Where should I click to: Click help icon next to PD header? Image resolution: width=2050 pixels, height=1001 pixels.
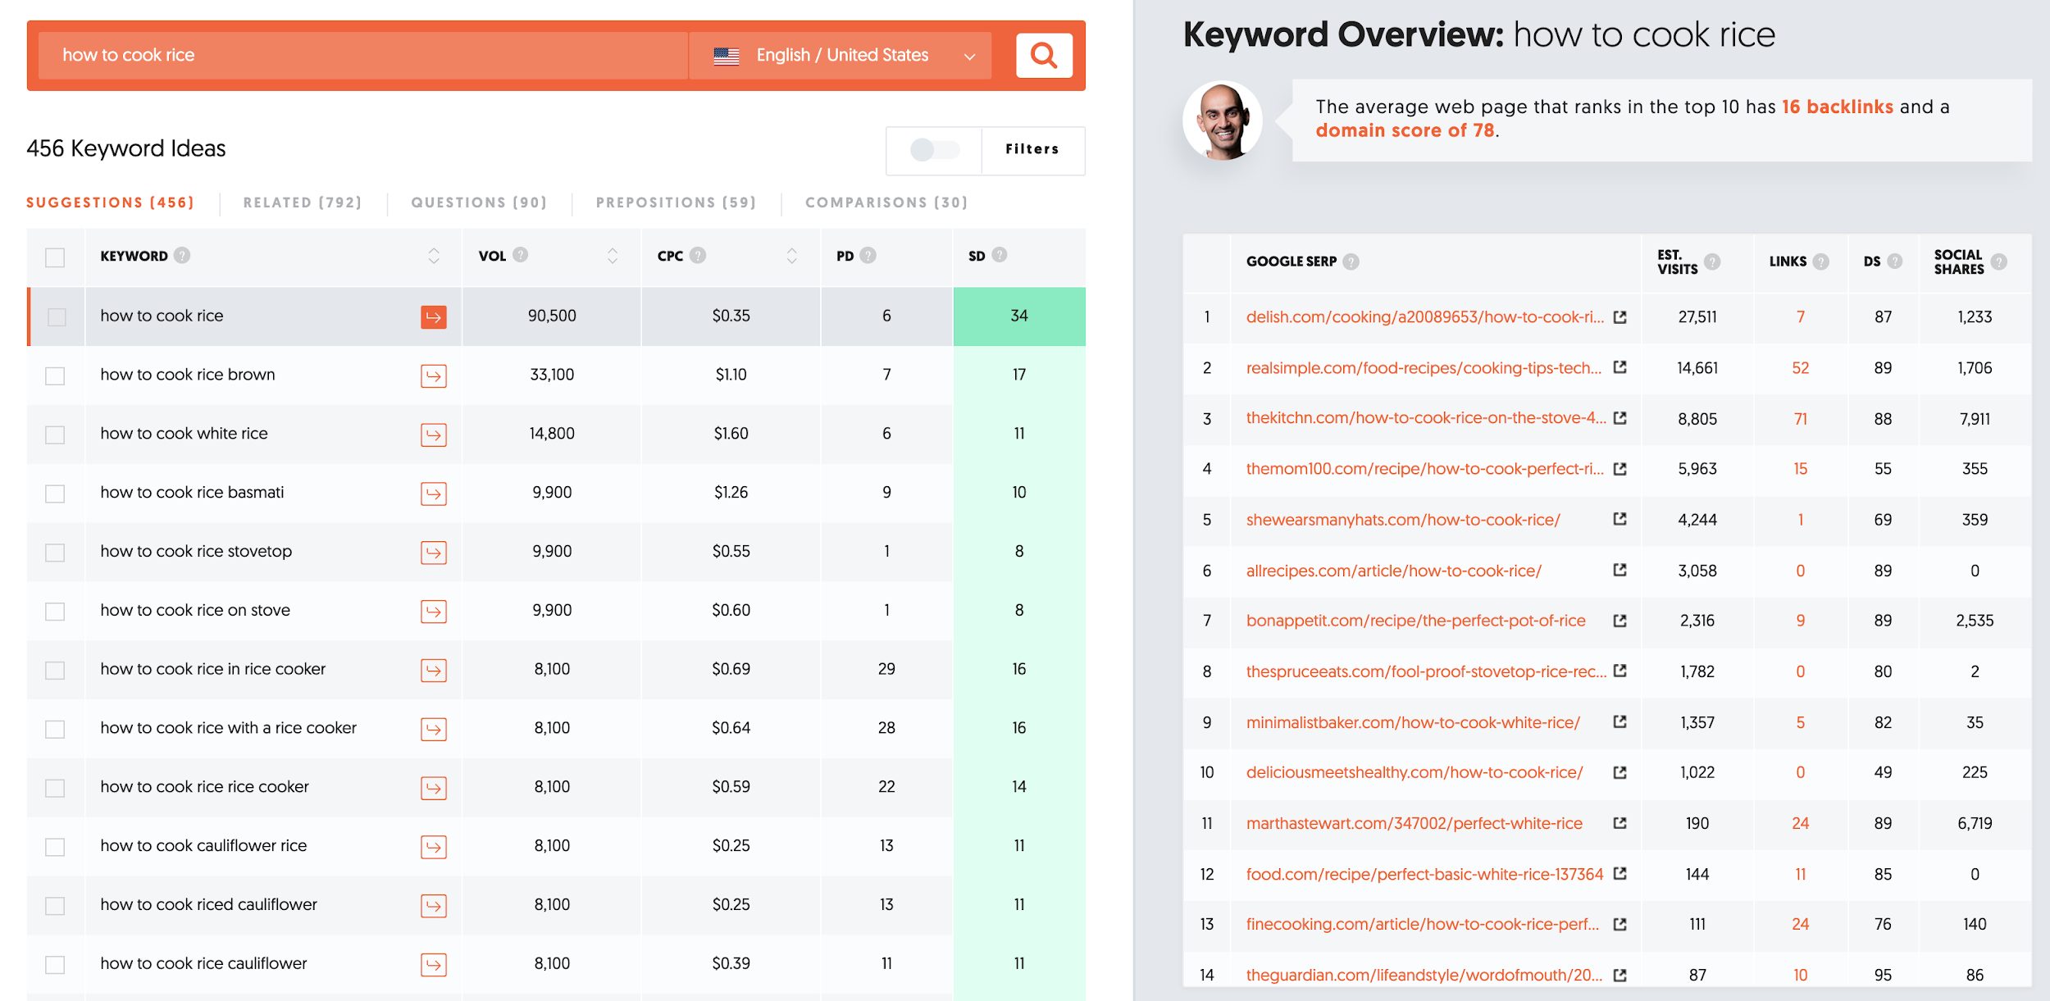pos(868,255)
